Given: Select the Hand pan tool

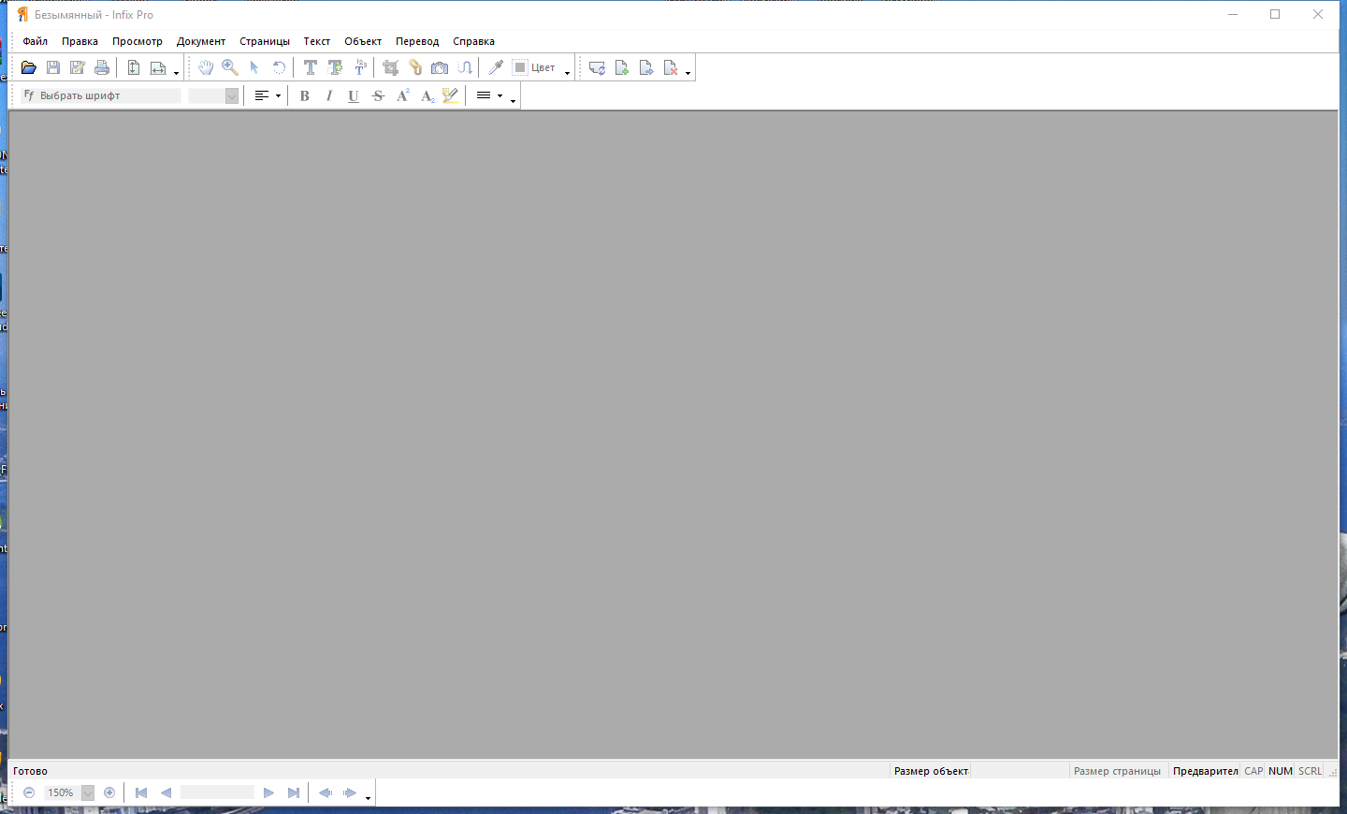Looking at the screenshot, I should click(x=206, y=68).
